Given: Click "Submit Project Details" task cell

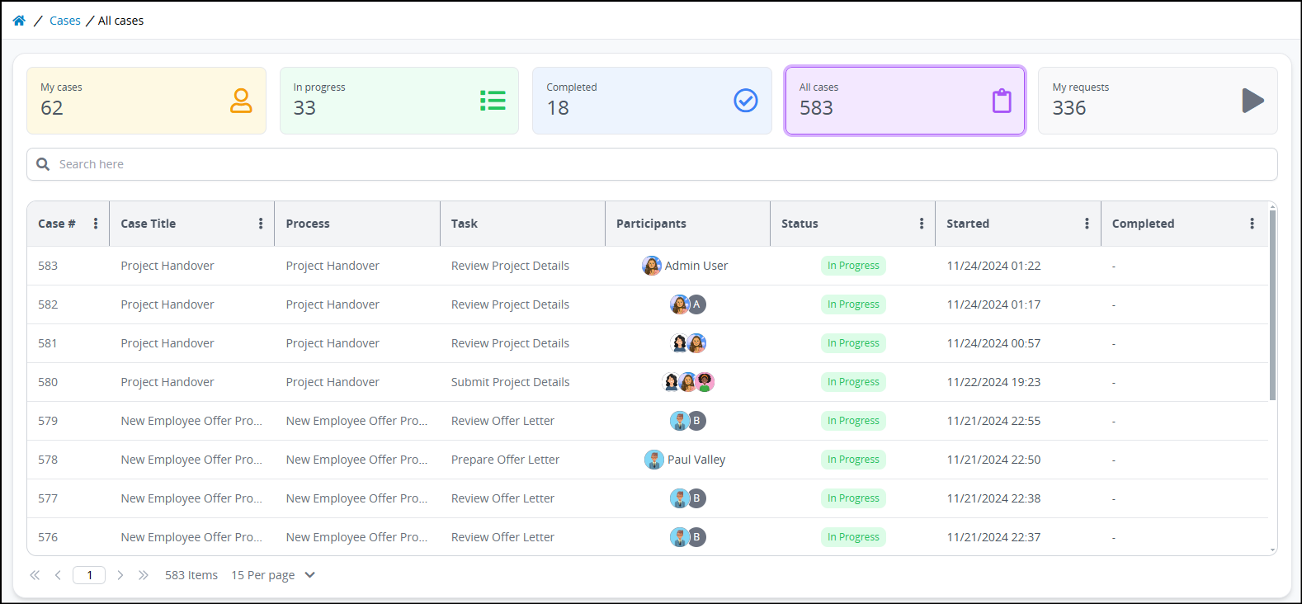Looking at the screenshot, I should (510, 382).
